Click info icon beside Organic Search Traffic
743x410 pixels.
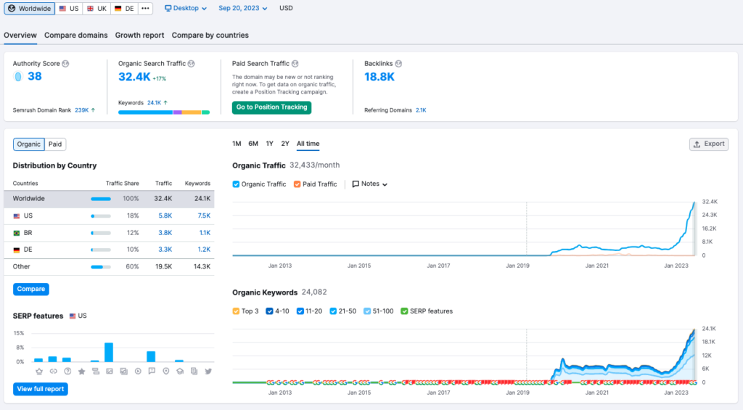192,64
